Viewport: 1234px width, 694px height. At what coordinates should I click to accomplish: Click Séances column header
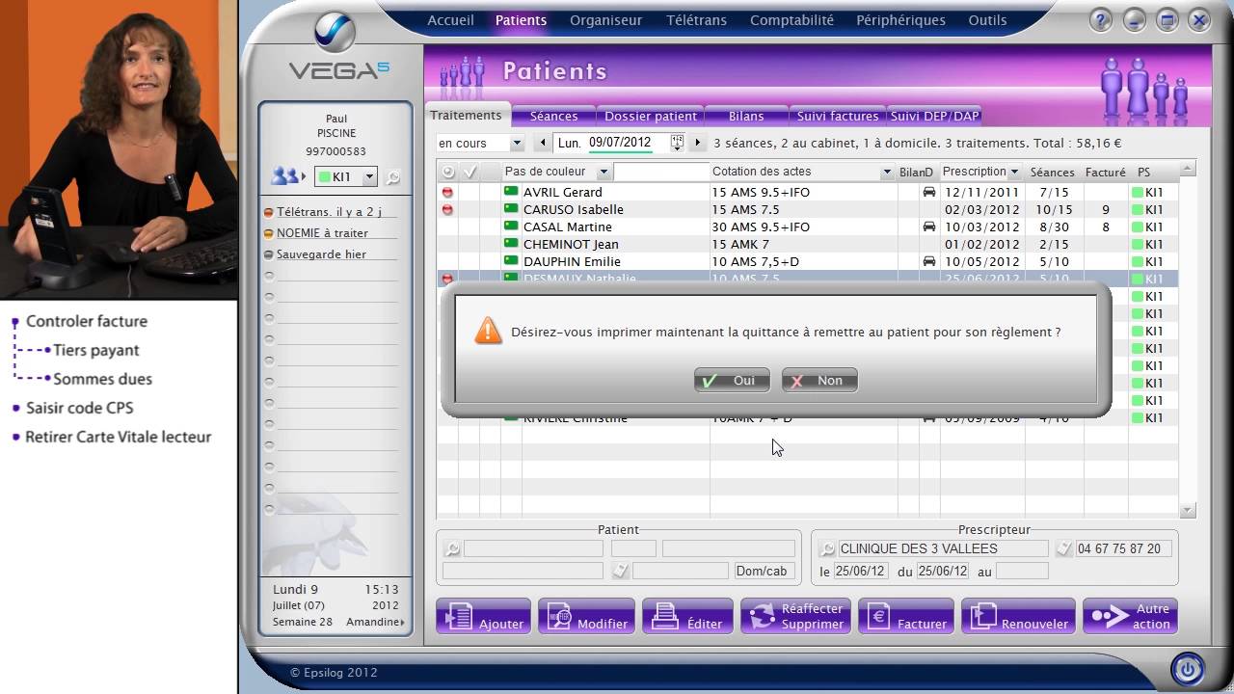1052,173
